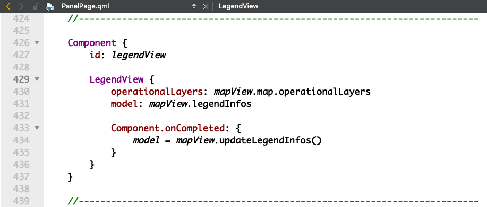The width and height of the screenshot is (487, 207).
Task: Click the up-down arrows beside PanelPage.qml
Action: pyautogui.click(x=194, y=6)
